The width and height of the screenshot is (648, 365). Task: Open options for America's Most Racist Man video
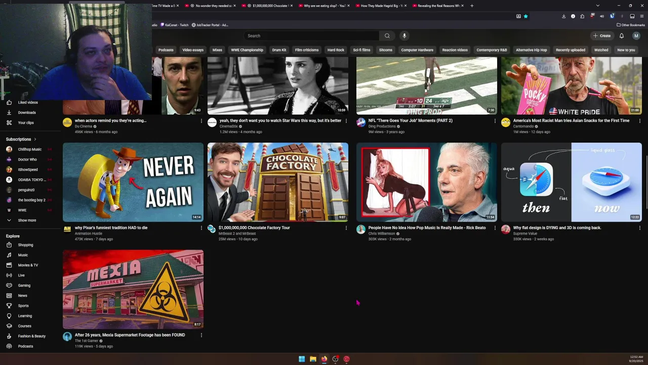point(640,121)
